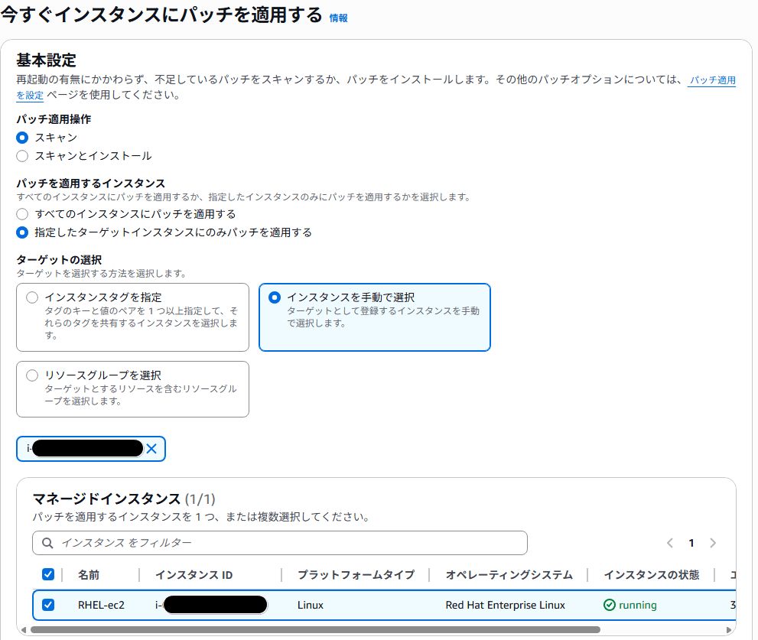Click the search magnifier icon in instance filter
Viewport: 758px width, 640px height.
(x=47, y=543)
